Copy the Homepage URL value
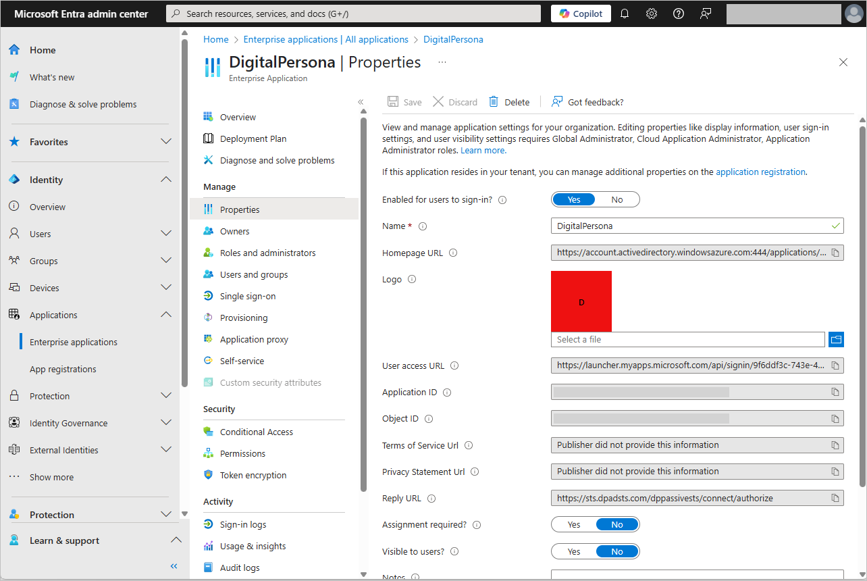Image resolution: width=867 pixels, height=581 pixels. pyautogui.click(x=835, y=253)
